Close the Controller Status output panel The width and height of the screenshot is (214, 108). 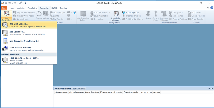point(212,88)
